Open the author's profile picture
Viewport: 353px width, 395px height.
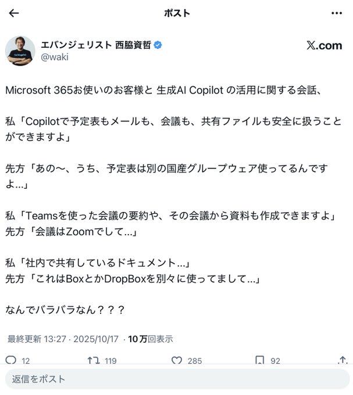coord(20,51)
